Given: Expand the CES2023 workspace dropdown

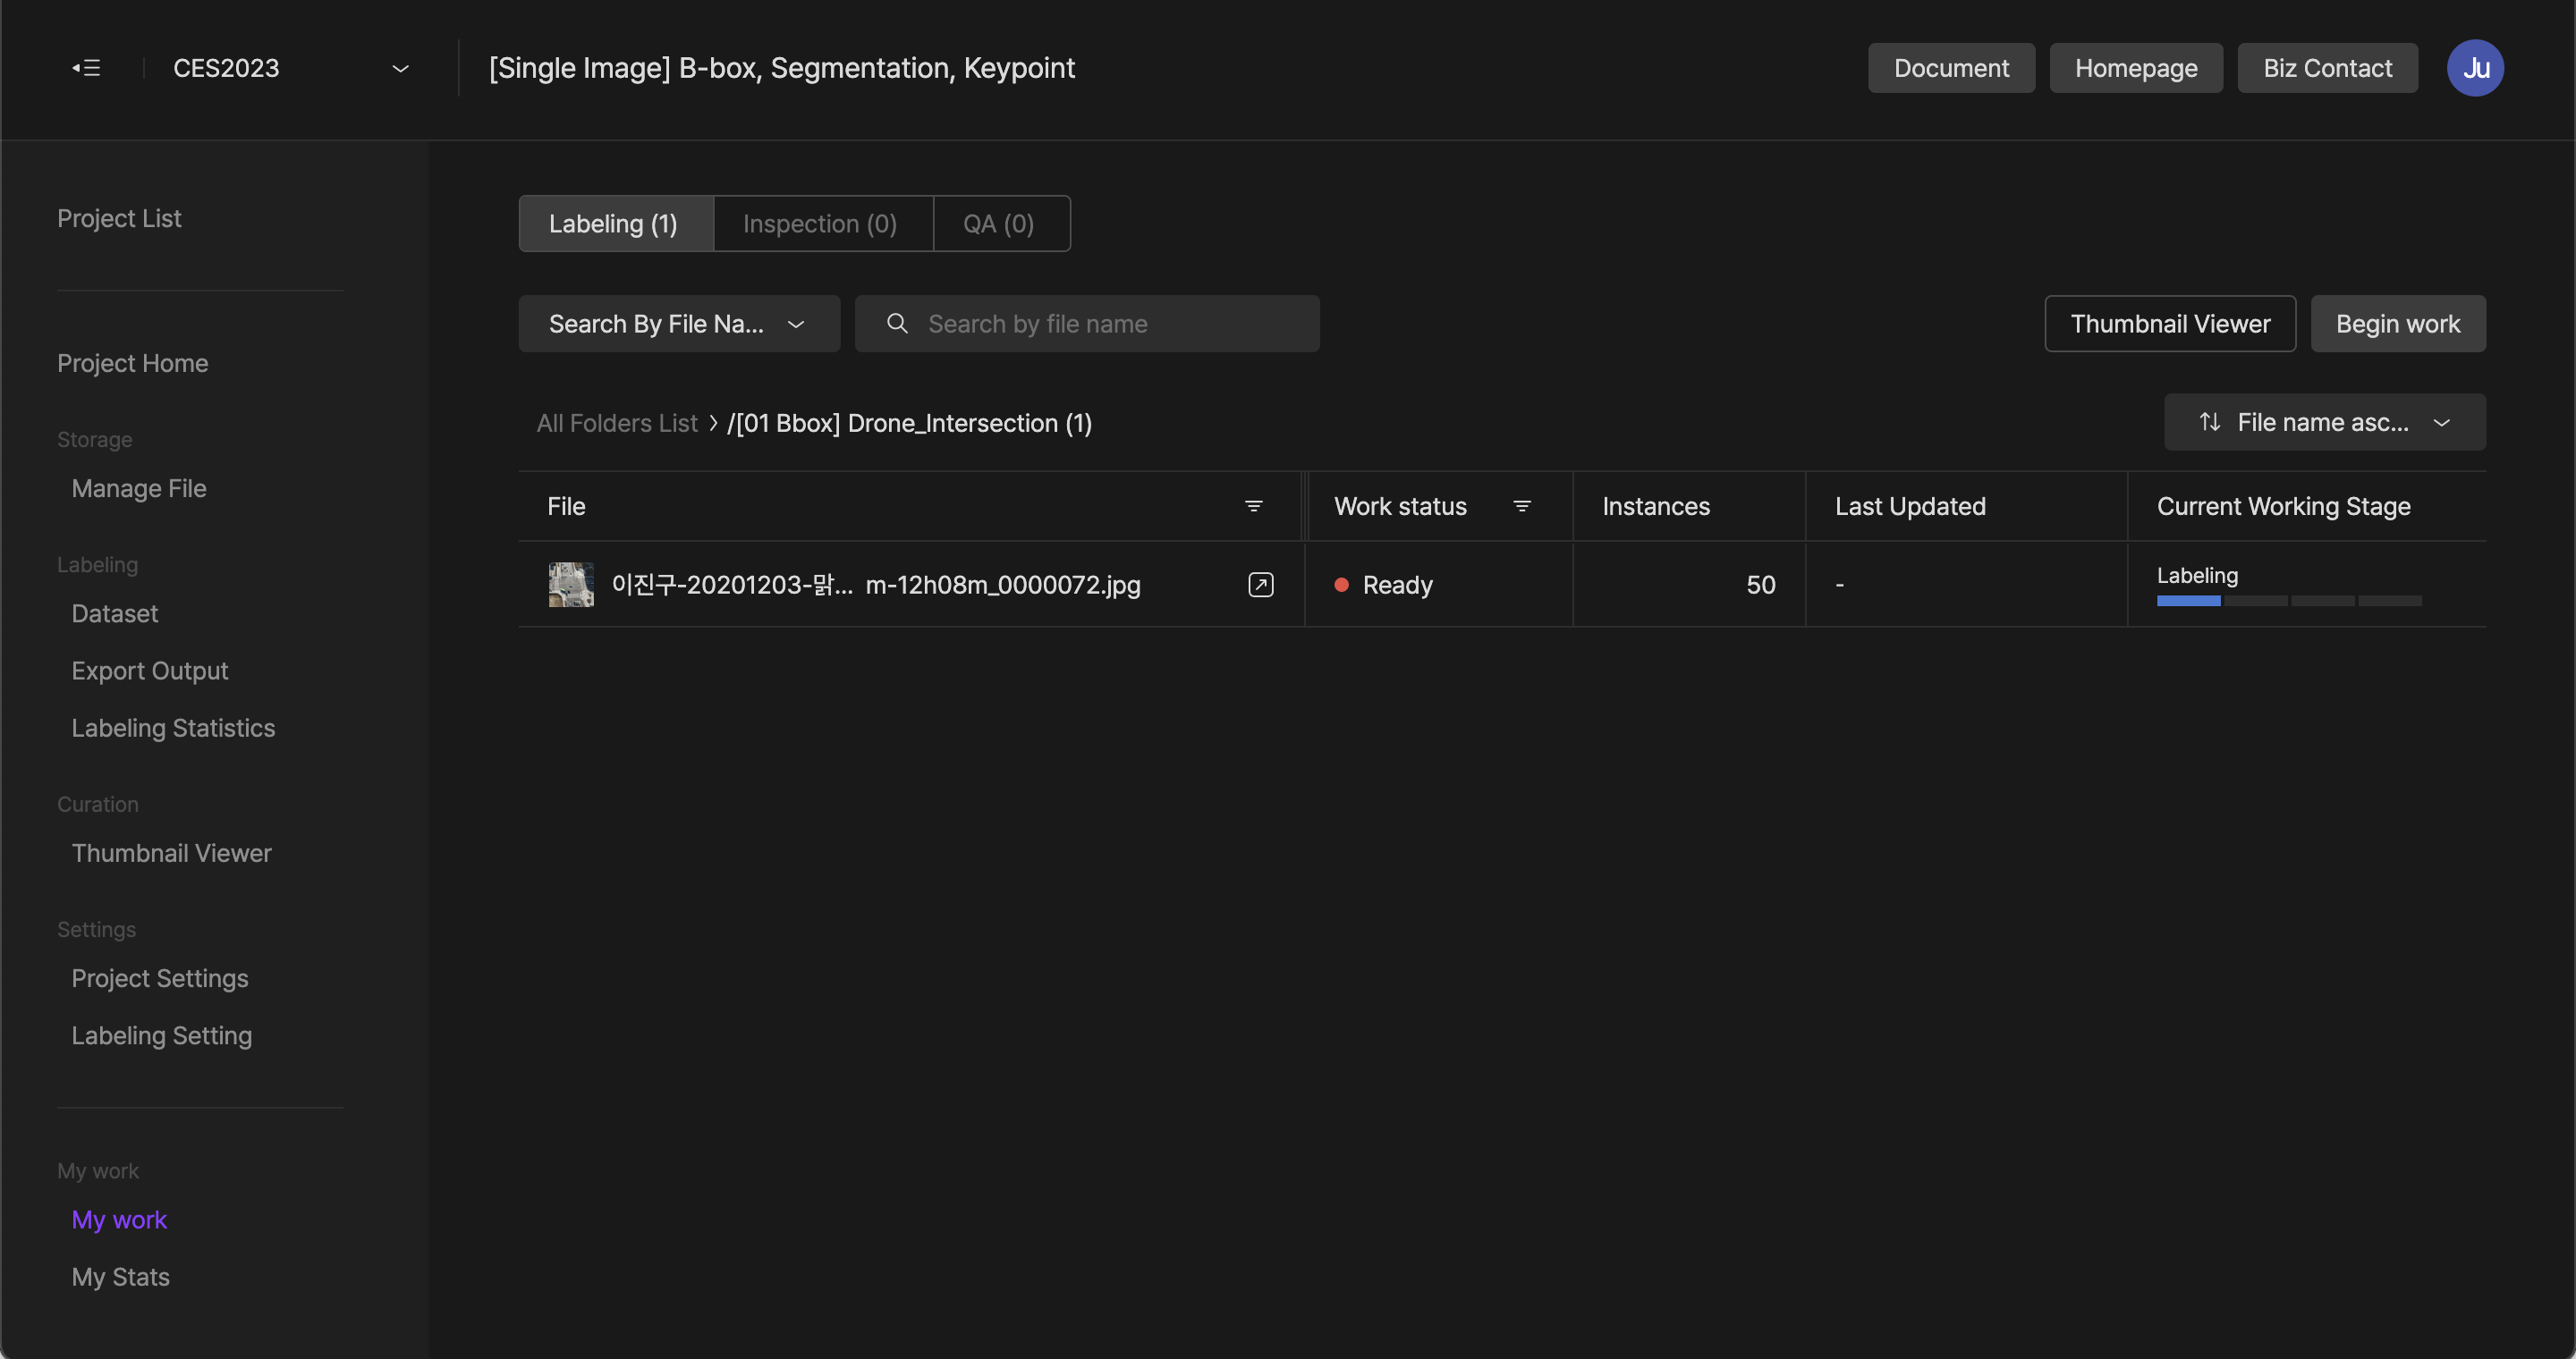Looking at the screenshot, I should [400, 68].
